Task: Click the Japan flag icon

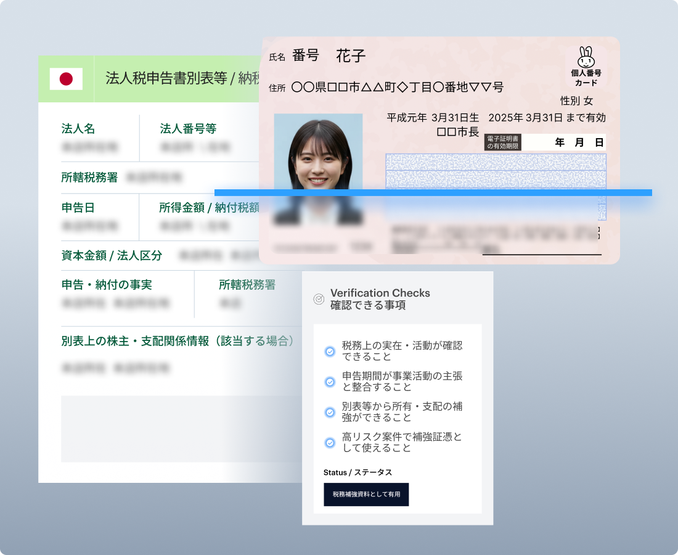Action: click(66, 79)
